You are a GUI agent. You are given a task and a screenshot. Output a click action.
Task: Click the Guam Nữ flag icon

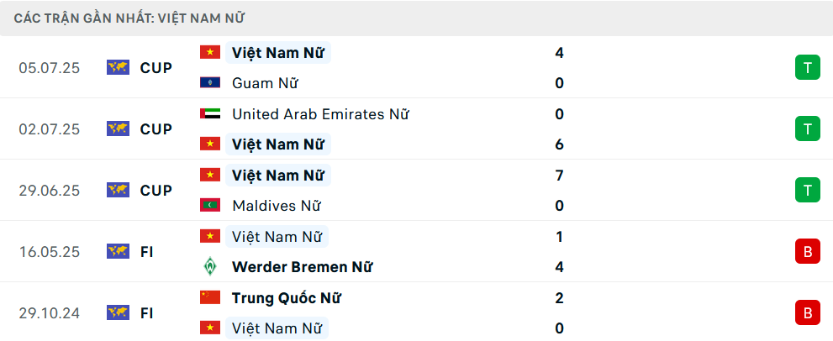tap(210, 83)
